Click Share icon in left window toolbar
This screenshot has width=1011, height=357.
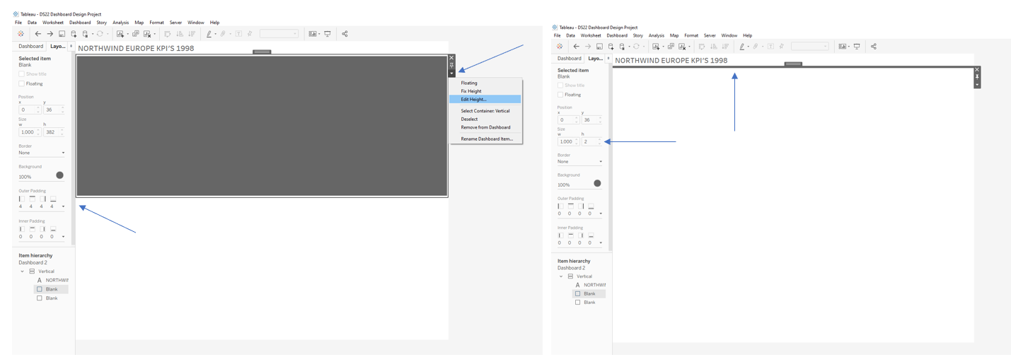click(x=345, y=34)
